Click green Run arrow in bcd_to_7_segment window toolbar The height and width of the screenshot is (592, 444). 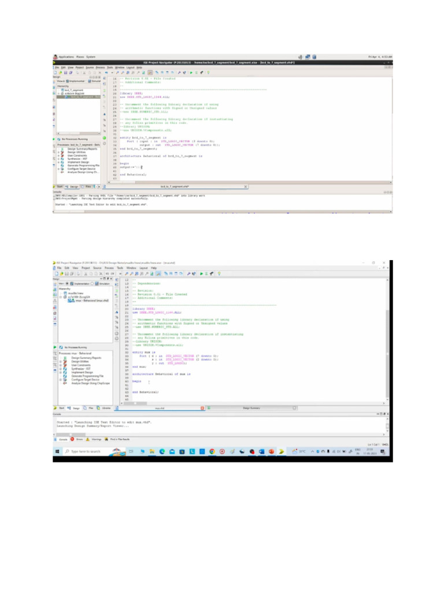click(191, 72)
